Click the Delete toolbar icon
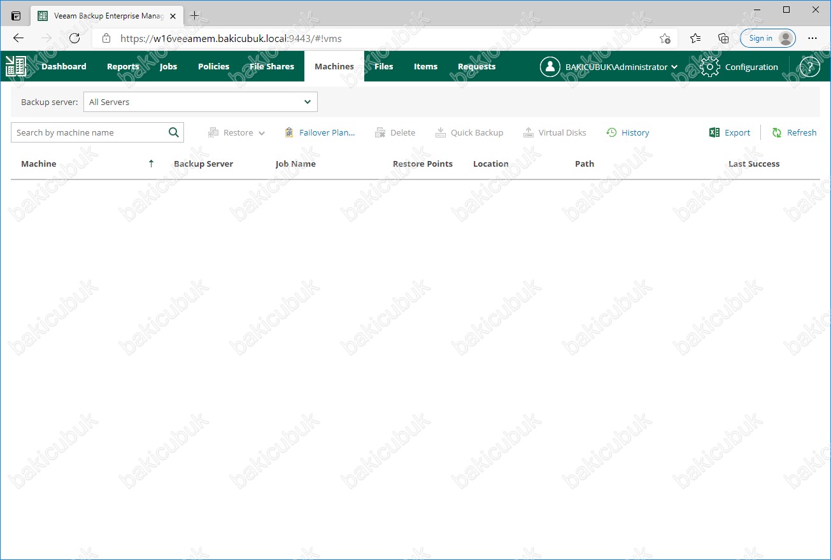 pos(380,132)
